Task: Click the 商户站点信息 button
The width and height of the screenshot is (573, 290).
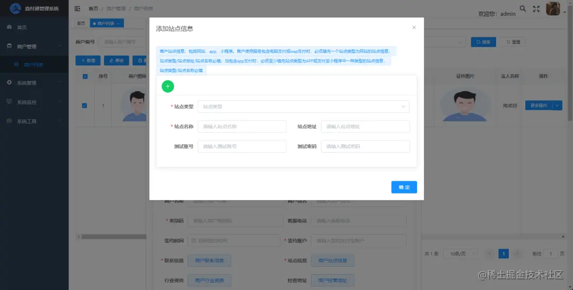Action: tap(333, 260)
